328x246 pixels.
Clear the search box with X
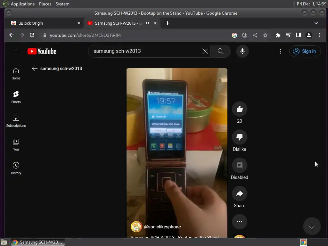point(205,51)
